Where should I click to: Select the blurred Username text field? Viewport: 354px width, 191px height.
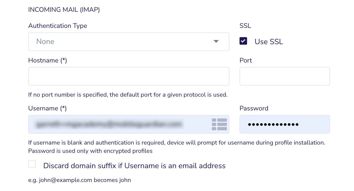click(x=129, y=124)
